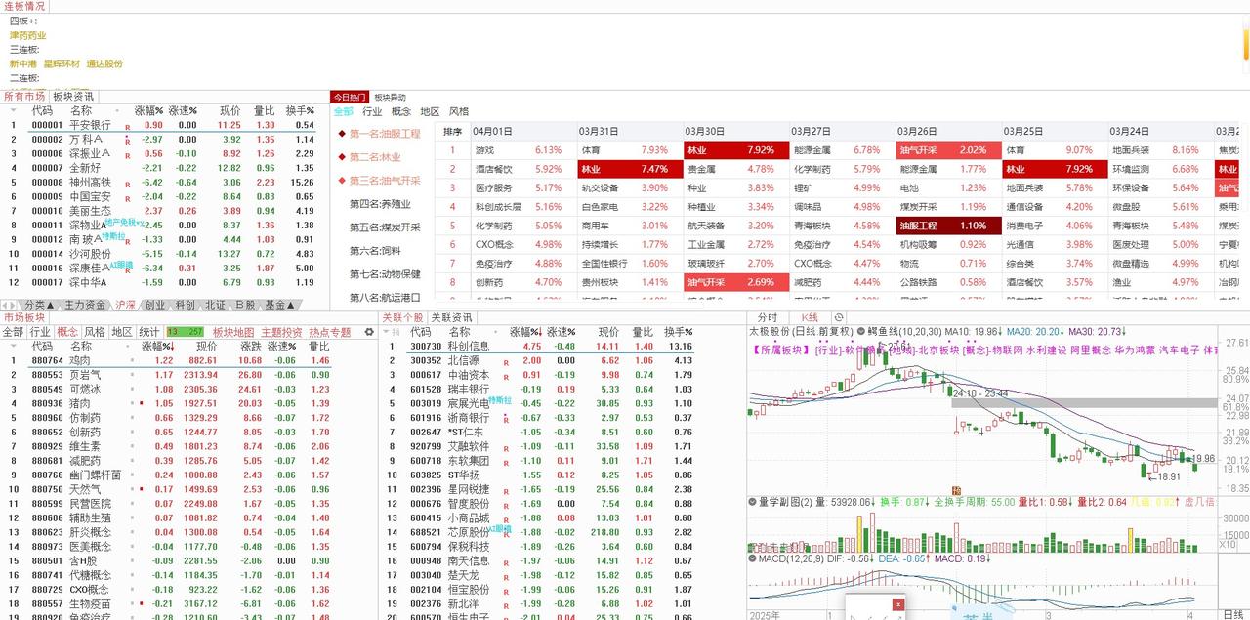Switch chart to K线 view

click(810, 317)
